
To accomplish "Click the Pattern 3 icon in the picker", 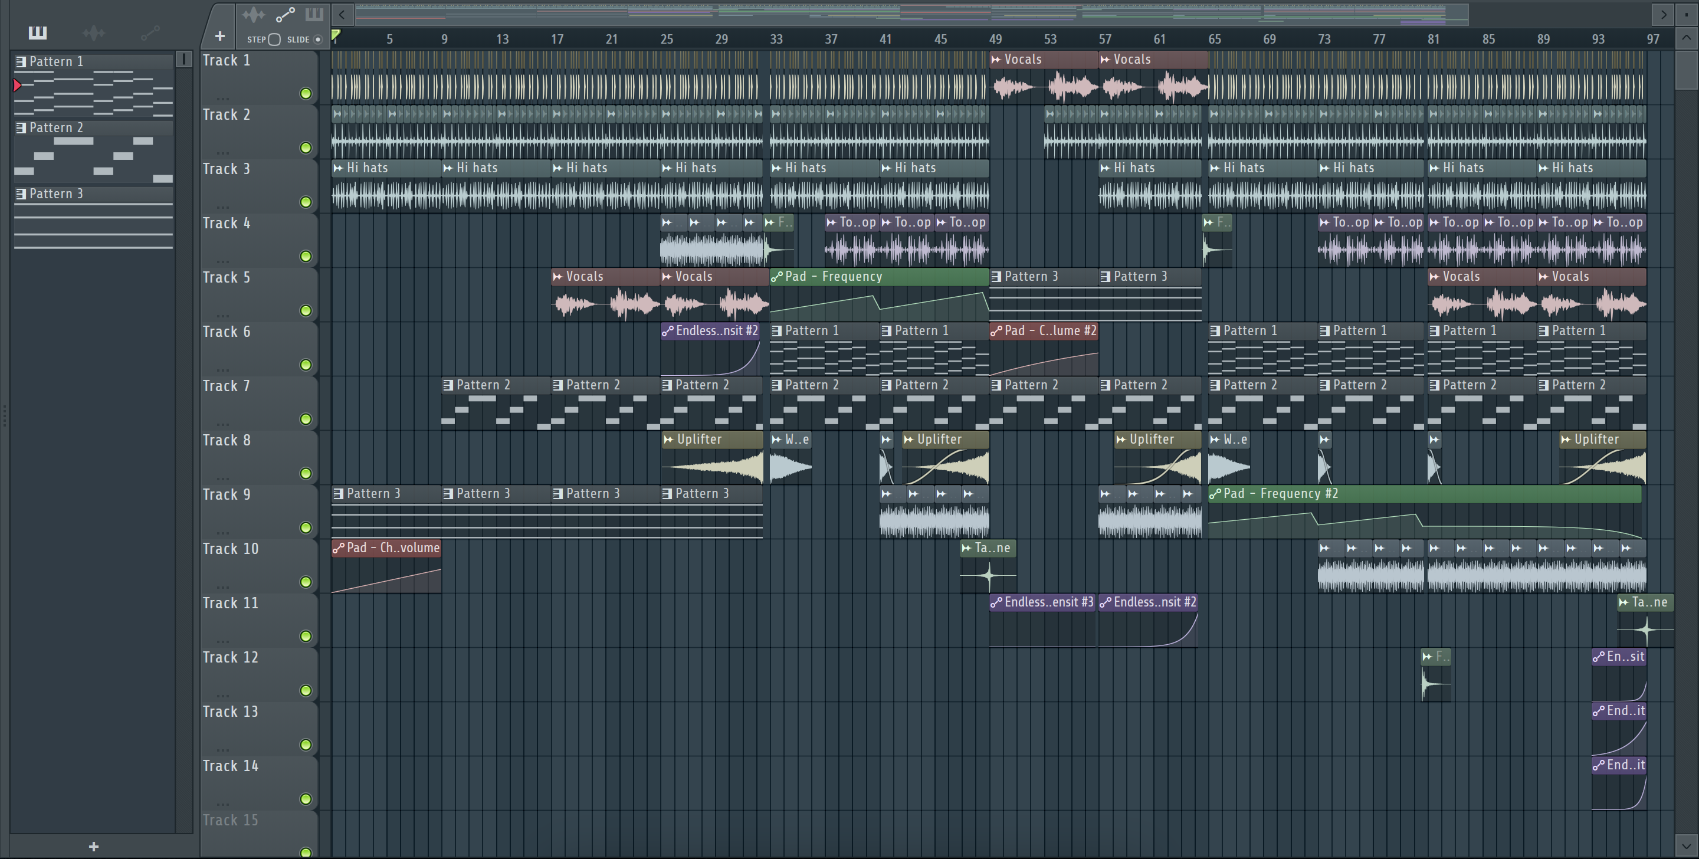I will (21, 194).
